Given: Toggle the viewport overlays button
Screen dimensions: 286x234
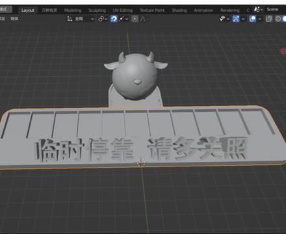Looking at the screenshot, I should tap(252, 19).
